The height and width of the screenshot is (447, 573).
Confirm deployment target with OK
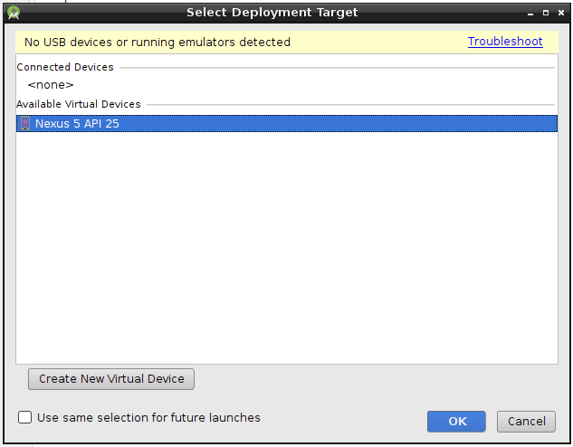(456, 422)
